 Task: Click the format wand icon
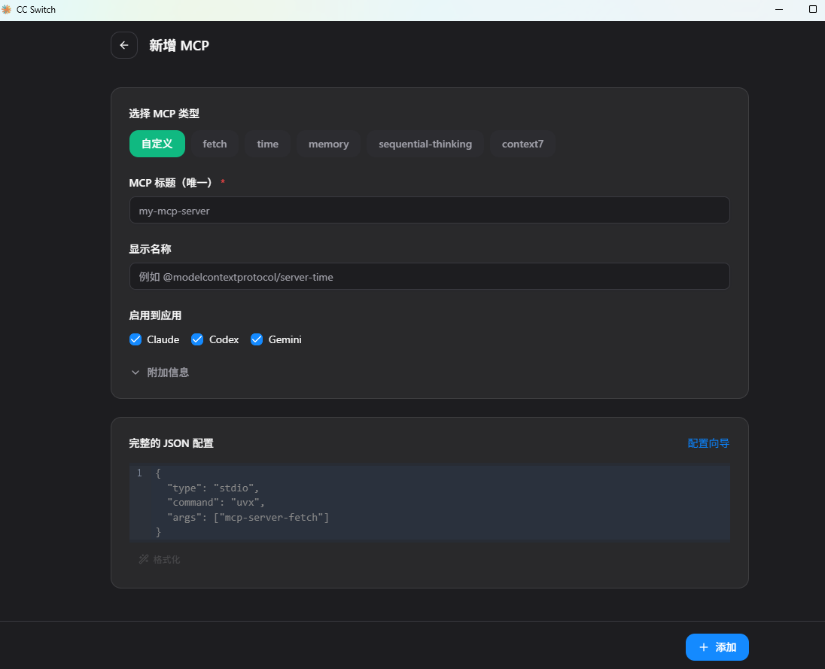143,559
